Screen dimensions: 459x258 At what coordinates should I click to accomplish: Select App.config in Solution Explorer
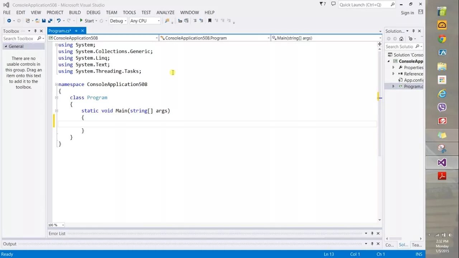pyautogui.click(x=411, y=80)
